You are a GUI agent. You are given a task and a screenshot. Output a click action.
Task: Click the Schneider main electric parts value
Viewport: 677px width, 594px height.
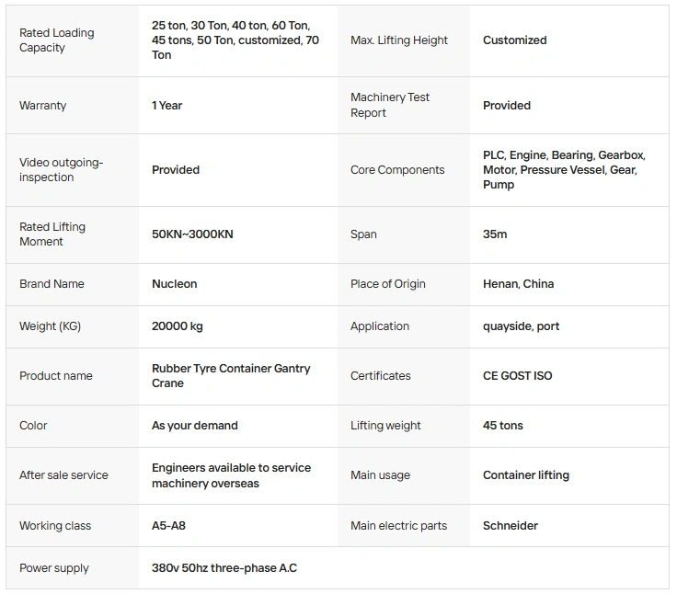510,525
